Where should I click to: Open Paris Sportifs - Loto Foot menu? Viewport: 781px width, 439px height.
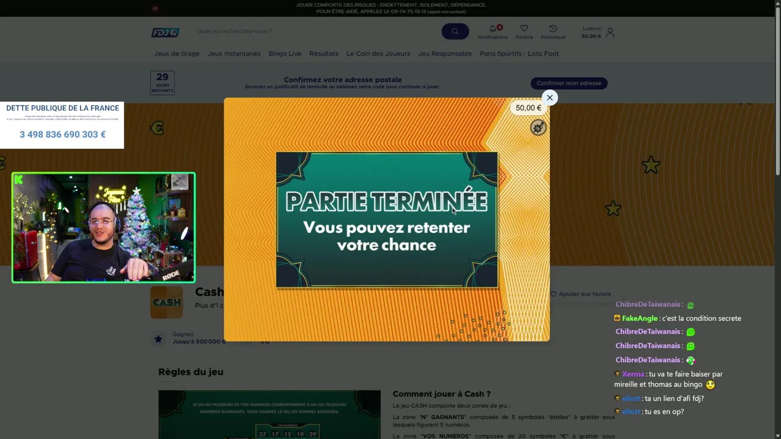(x=519, y=54)
